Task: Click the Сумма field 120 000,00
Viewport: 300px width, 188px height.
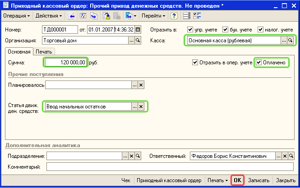Action: click(65, 63)
